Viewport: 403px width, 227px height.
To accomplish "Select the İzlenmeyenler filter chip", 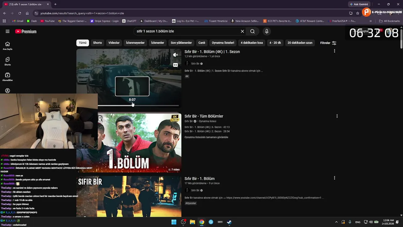I will click(135, 43).
